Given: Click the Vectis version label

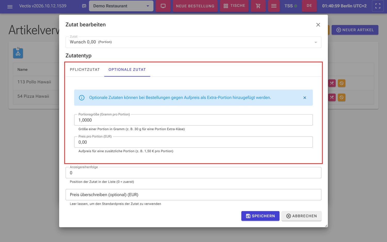Looking at the screenshot, I should tap(43, 6).
